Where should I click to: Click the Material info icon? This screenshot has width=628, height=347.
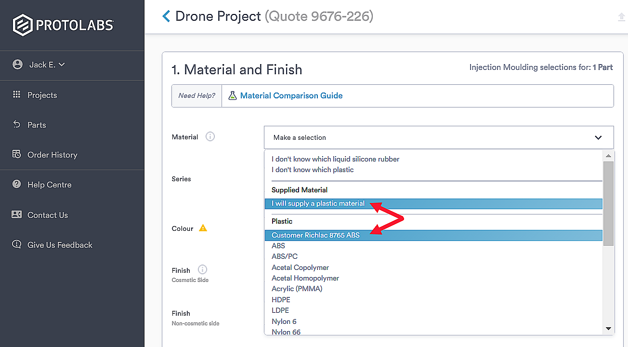[x=210, y=136]
